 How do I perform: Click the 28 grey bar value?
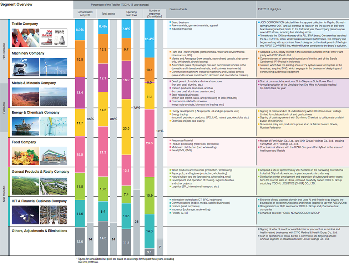pyautogui.click(x=137, y=222)
